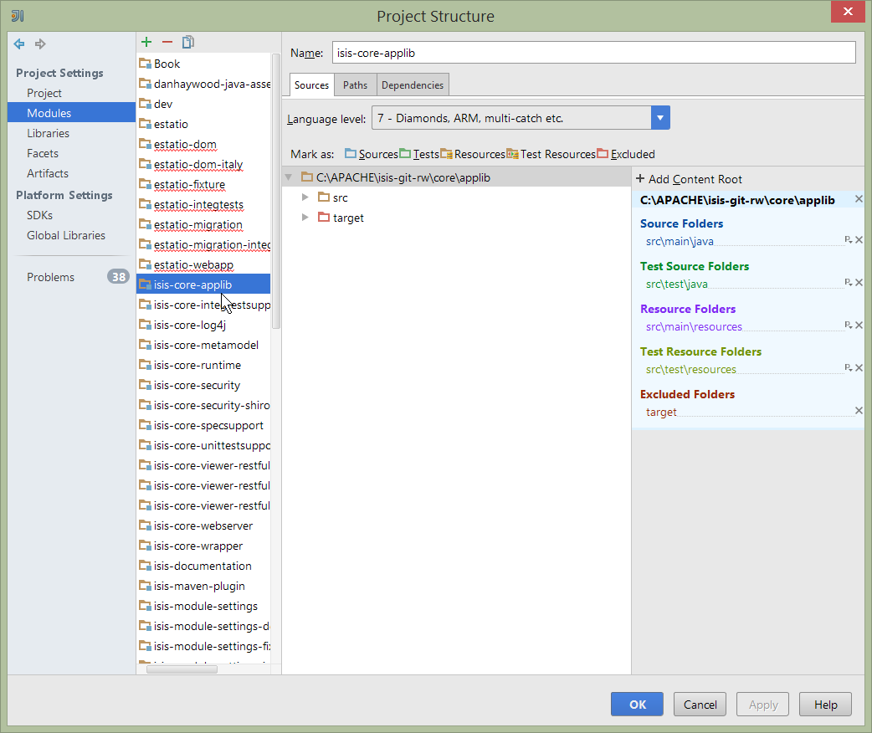Open the Language level dropdown
Image resolution: width=872 pixels, height=733 pixels.
click(x=660, y=118)
